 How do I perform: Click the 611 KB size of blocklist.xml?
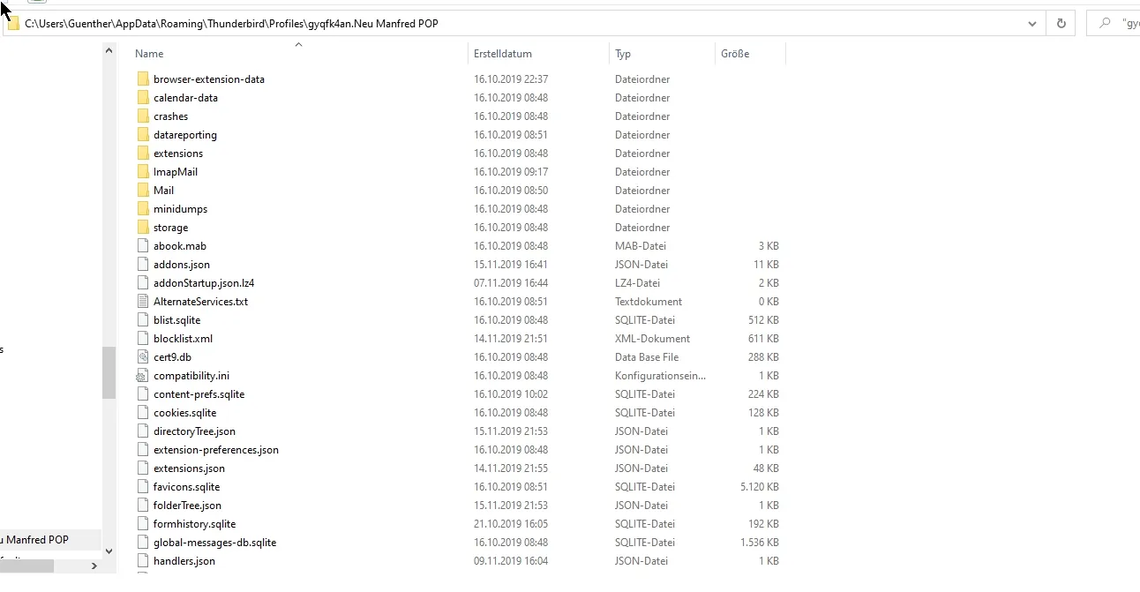click(x=763, y=339)
